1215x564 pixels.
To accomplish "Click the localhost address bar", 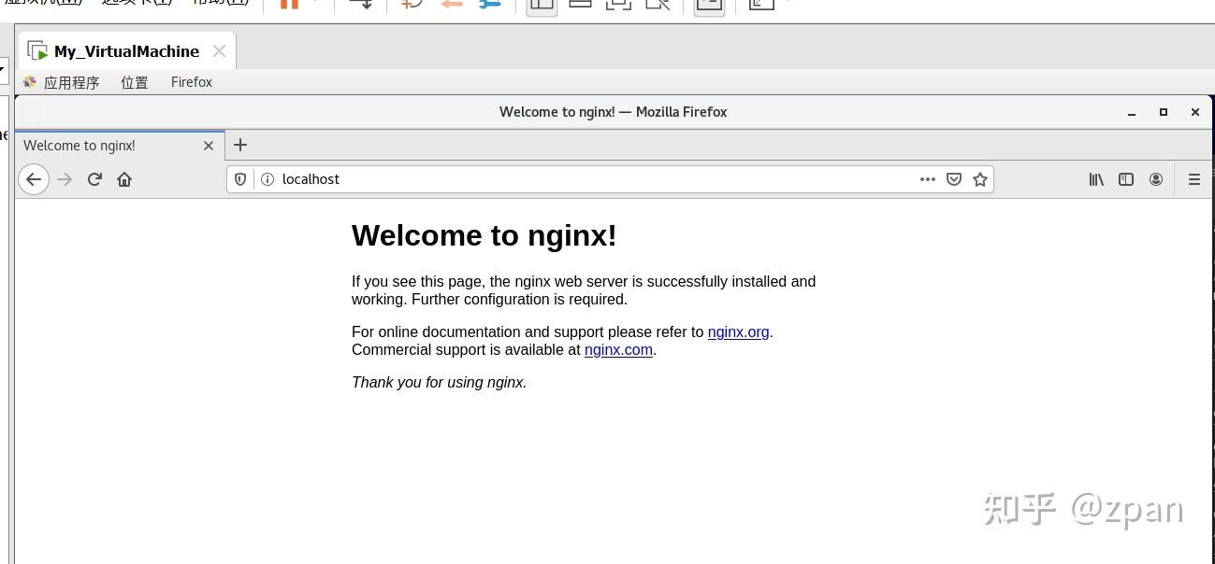I will (x=610, y=179).
